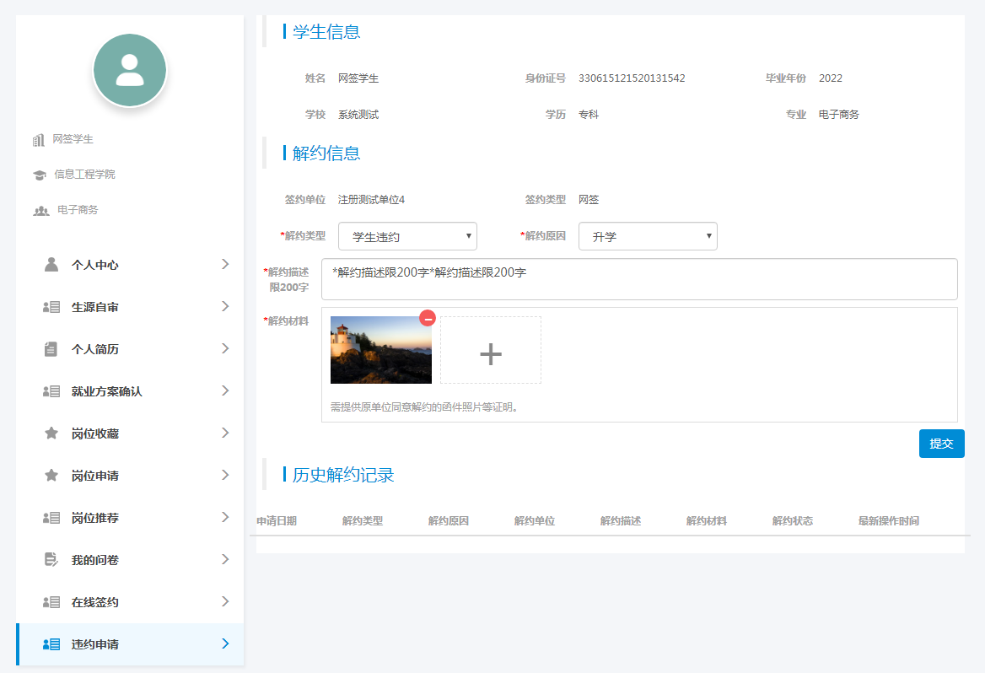Click the user avatar profile icon
985x673 pixels.
click(x=129, y=70)
